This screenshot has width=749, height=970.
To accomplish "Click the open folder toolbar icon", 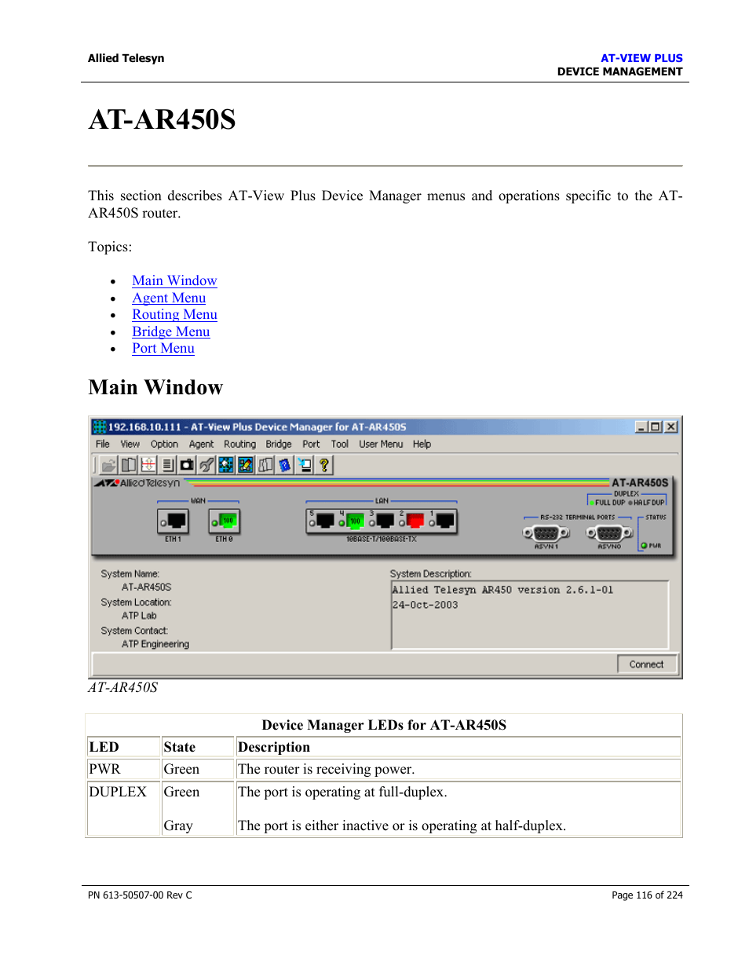I will [109, 465].
